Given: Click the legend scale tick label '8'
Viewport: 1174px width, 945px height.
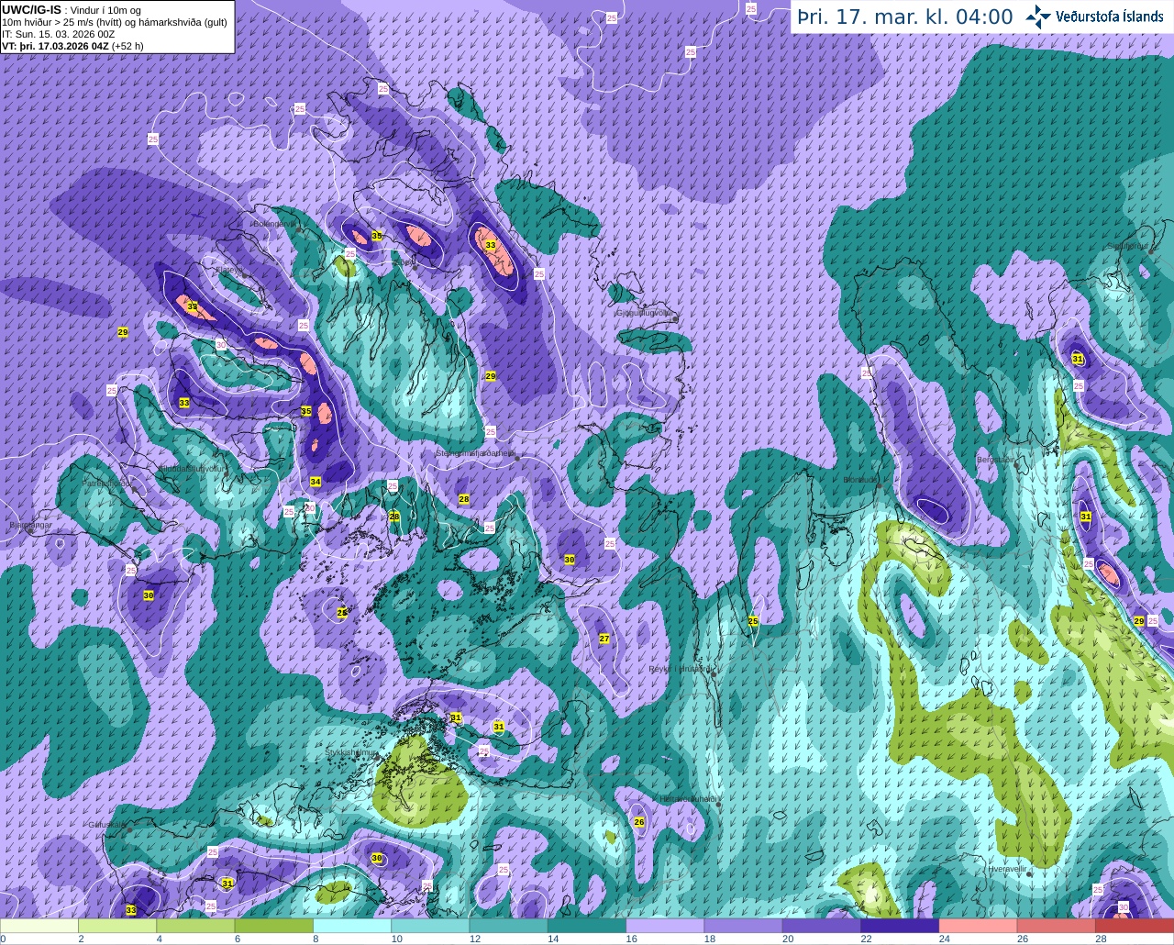Looking at the screenshot, I should 315,939.
